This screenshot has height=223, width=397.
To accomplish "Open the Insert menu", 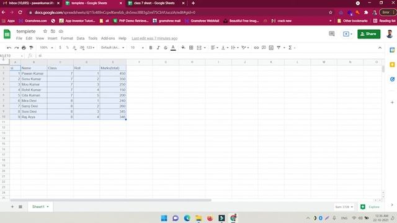I will [52, 38].
